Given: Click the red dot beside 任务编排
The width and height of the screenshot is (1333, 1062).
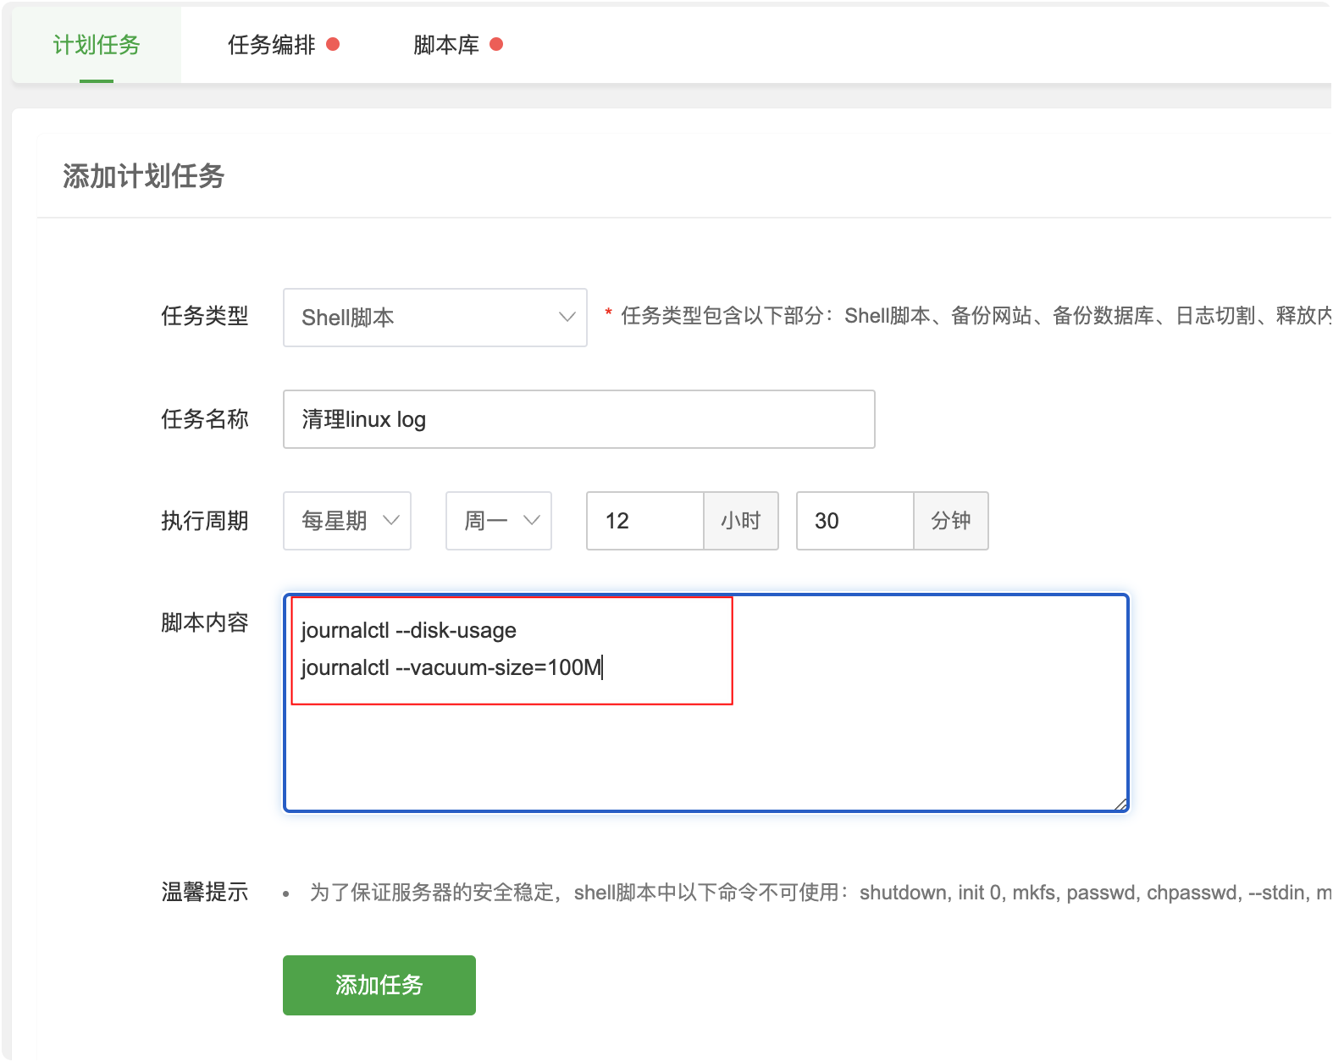Looking at the screenshot, I should [333, 44].
